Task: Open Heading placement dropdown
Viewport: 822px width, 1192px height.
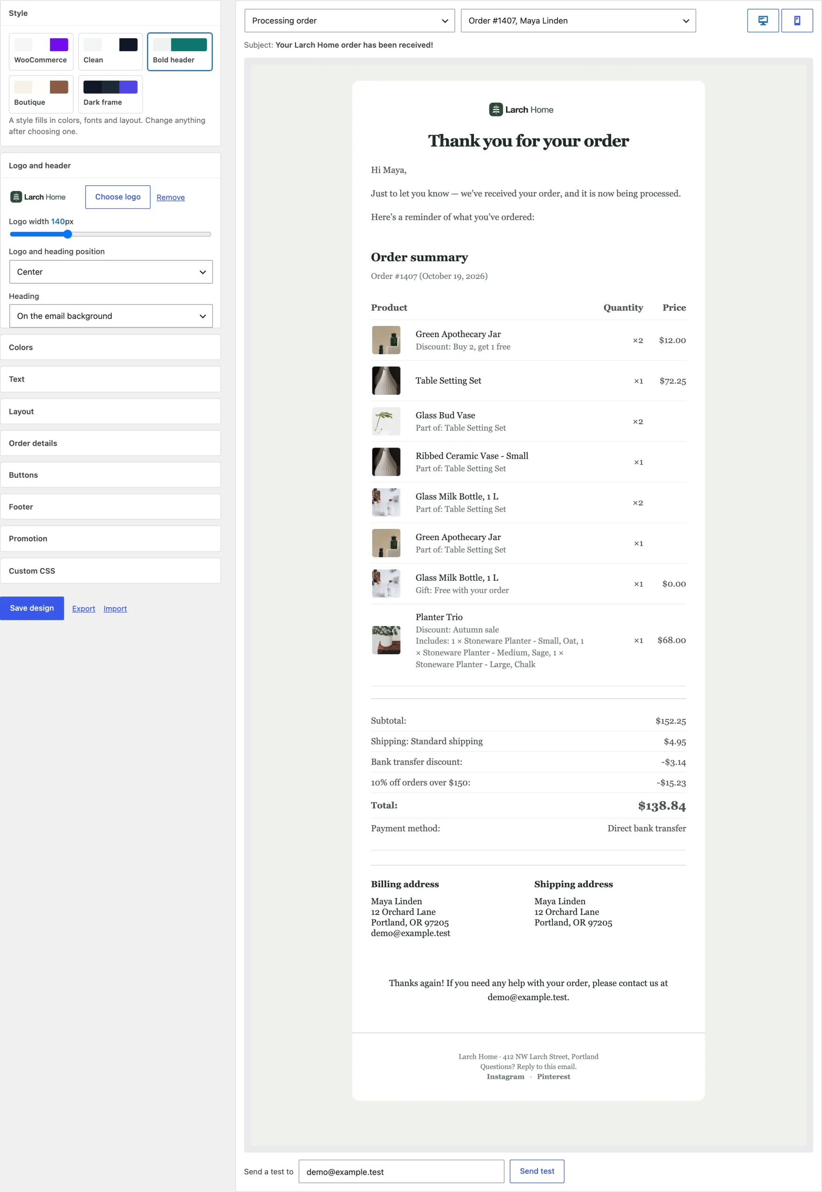Action: tap(111, 316)
